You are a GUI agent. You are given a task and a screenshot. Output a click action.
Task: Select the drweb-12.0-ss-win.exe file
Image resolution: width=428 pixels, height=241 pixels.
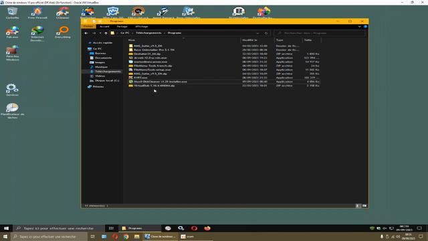click(224, 58)
